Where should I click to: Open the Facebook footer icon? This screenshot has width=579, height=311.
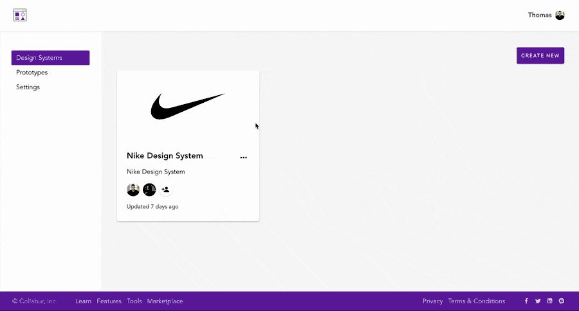[526, 301]
